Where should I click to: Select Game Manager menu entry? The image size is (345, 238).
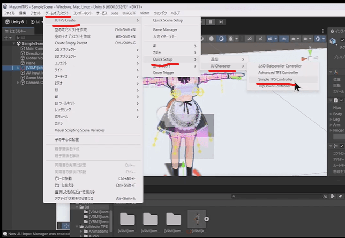tap(165, 29)
